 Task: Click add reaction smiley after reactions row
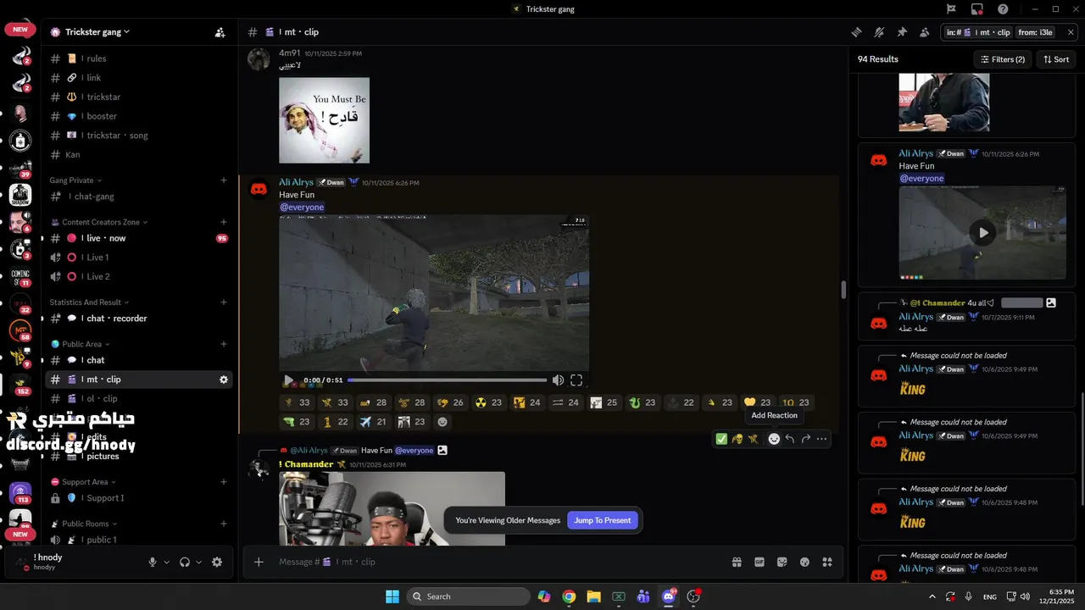442,422
